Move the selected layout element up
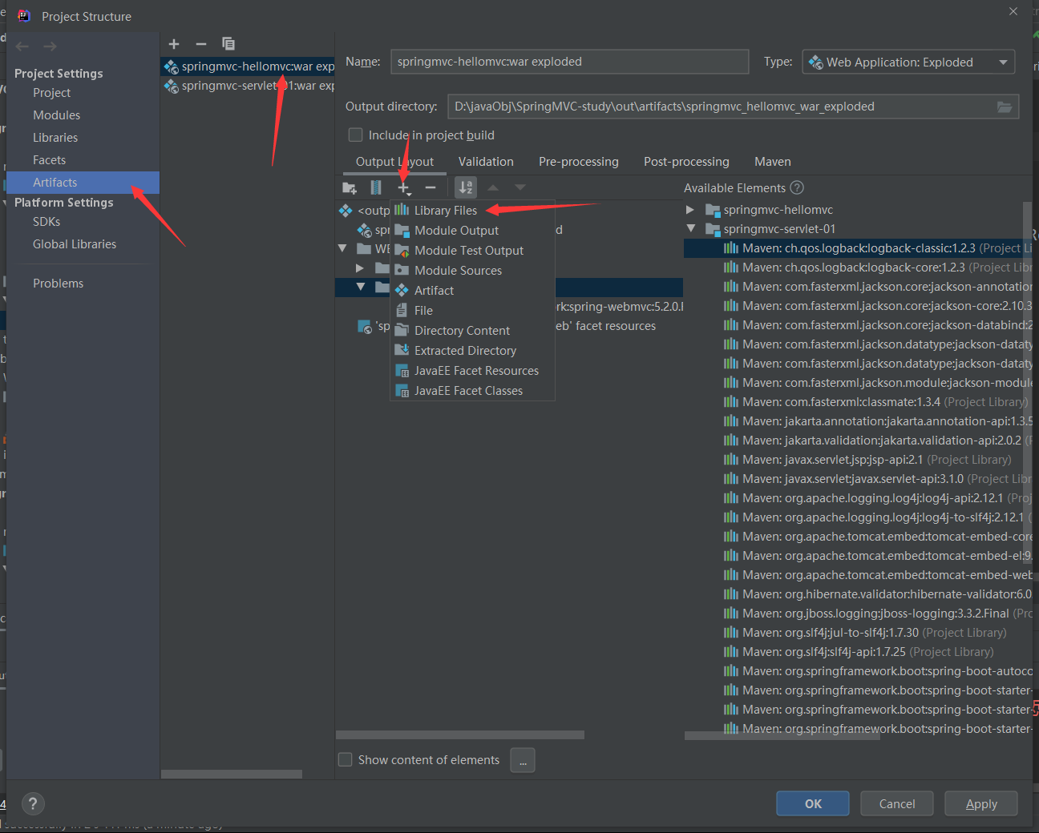Viewport: 1039px width, 833px height. pyautogui.click(x=493, y=187)
